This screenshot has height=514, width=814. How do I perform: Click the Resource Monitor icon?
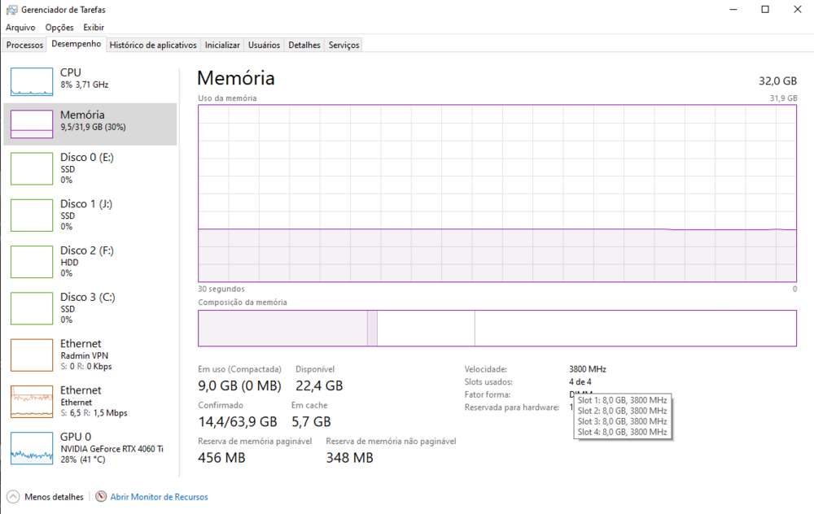click(102, 497)
